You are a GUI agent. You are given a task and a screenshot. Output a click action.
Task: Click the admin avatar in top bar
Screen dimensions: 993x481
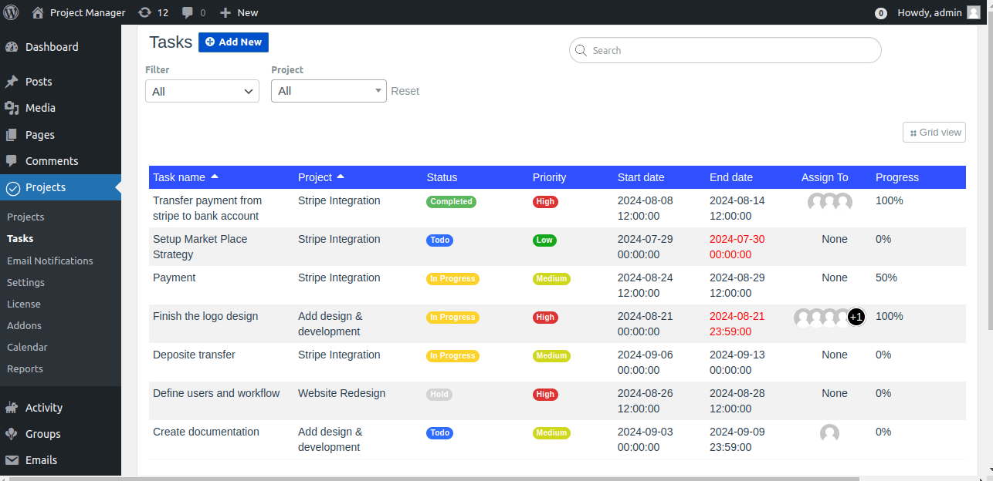click(x=974, y=12)
